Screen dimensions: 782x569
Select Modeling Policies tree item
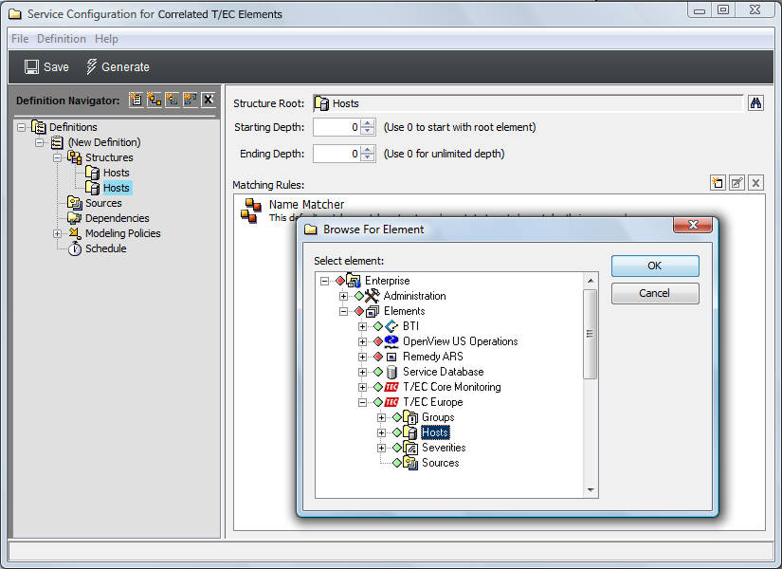tap(122, 233)
